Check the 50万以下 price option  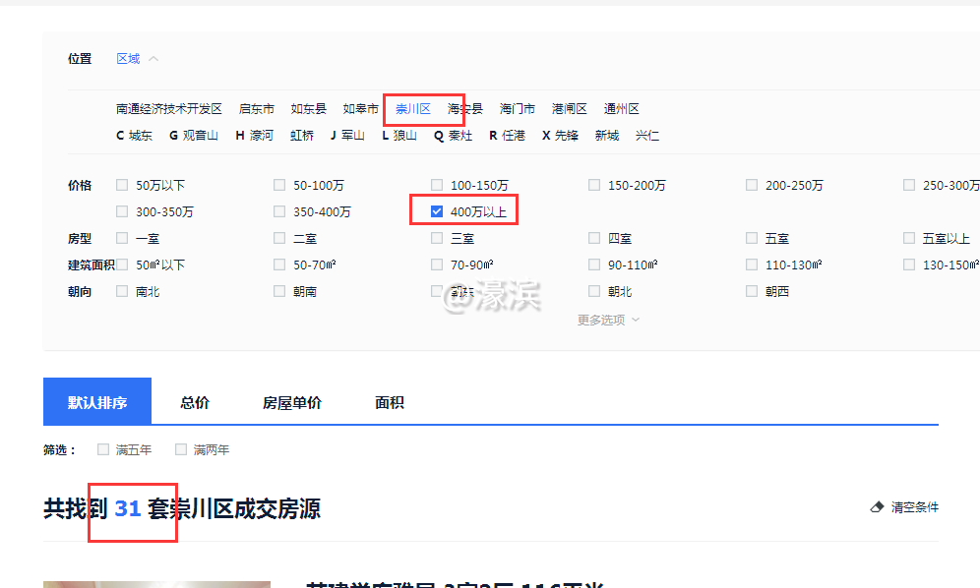122,184
